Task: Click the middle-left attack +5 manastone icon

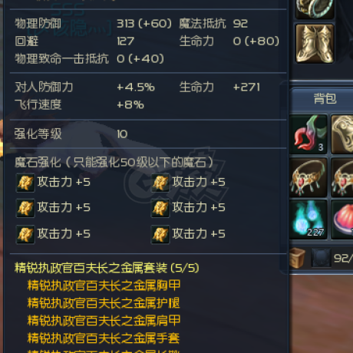Action: [x=25, y=208]
